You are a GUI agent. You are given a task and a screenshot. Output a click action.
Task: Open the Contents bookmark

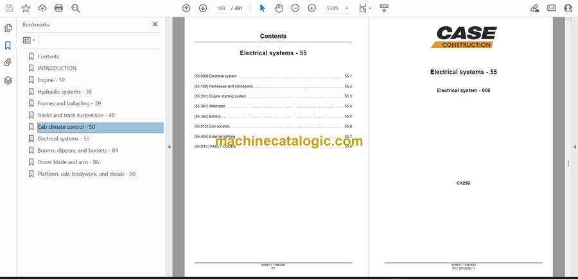coord(48,56)
